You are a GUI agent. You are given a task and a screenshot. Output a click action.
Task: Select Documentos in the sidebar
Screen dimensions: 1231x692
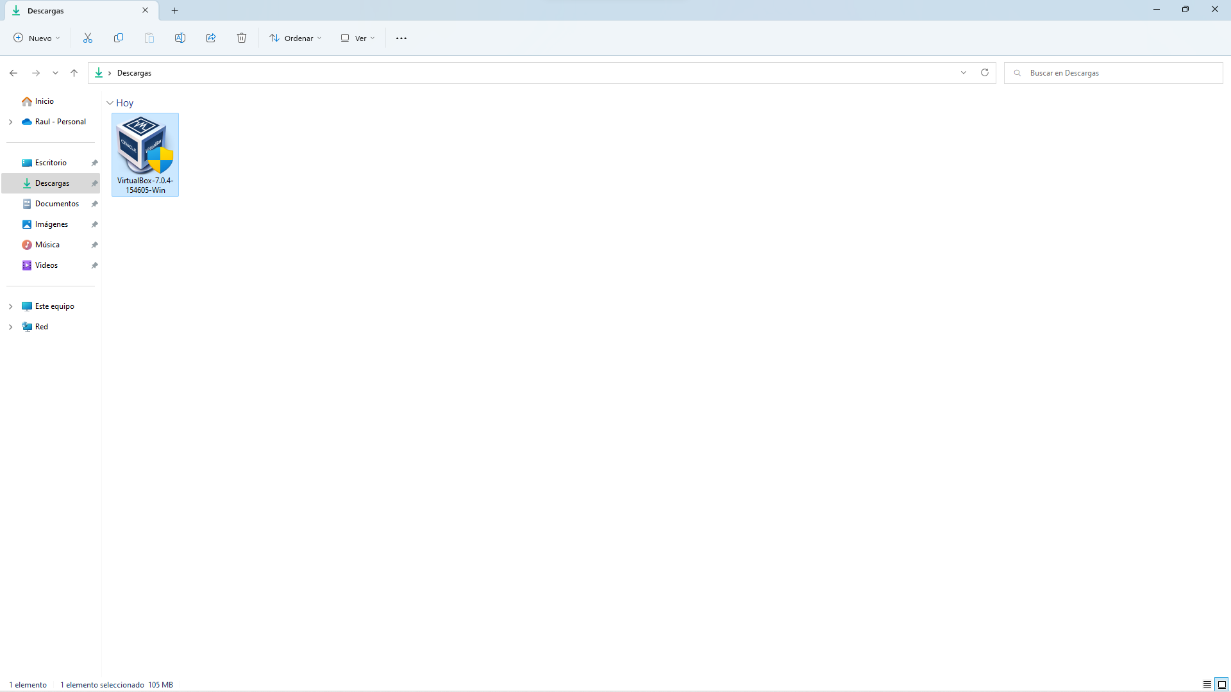click(56, 204)
